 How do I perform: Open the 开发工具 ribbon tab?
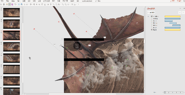65,1
